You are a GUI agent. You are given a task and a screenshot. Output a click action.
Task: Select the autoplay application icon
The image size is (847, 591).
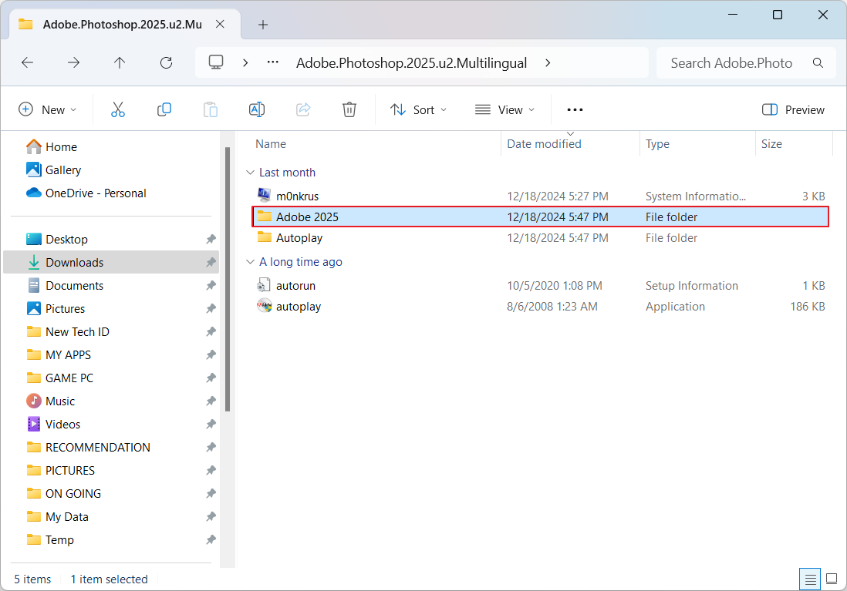tap(264, 306)
